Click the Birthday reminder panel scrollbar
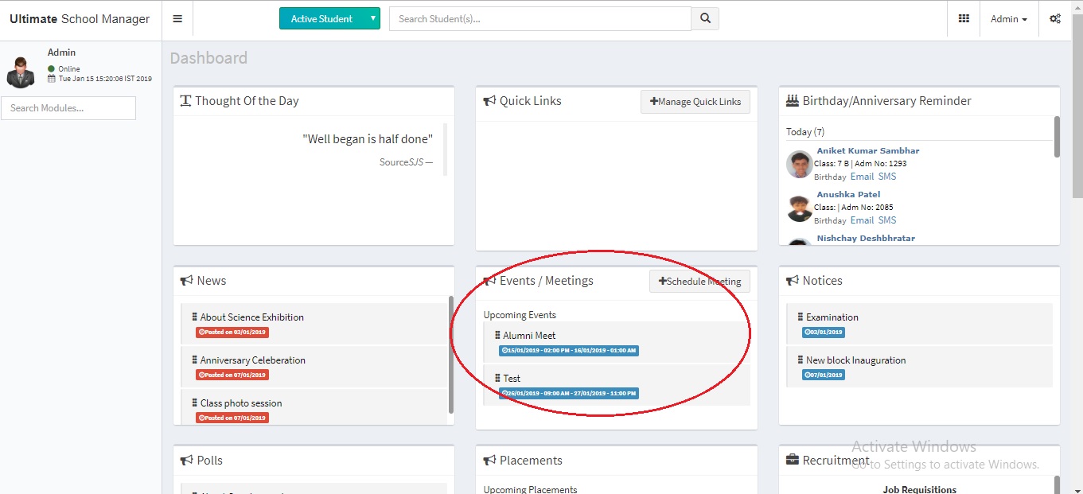1083x494 pixels. (x=1057, y=137)
